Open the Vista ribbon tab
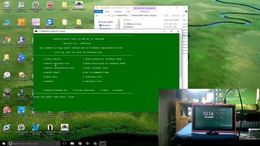The width and height of the screenshot is (260, 146). pos(128,12)
